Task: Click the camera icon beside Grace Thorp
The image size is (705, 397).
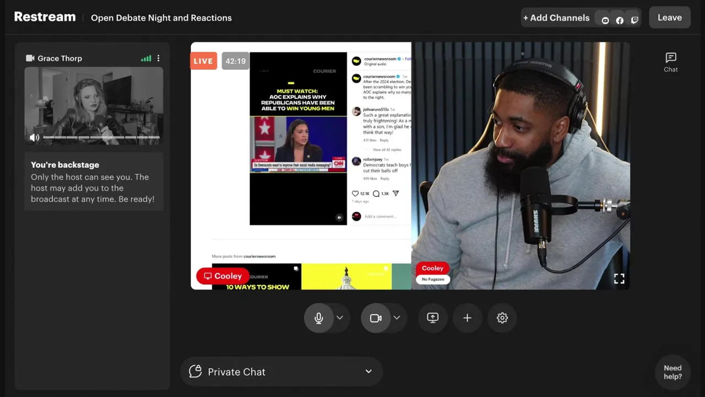Action: point(30,58)
